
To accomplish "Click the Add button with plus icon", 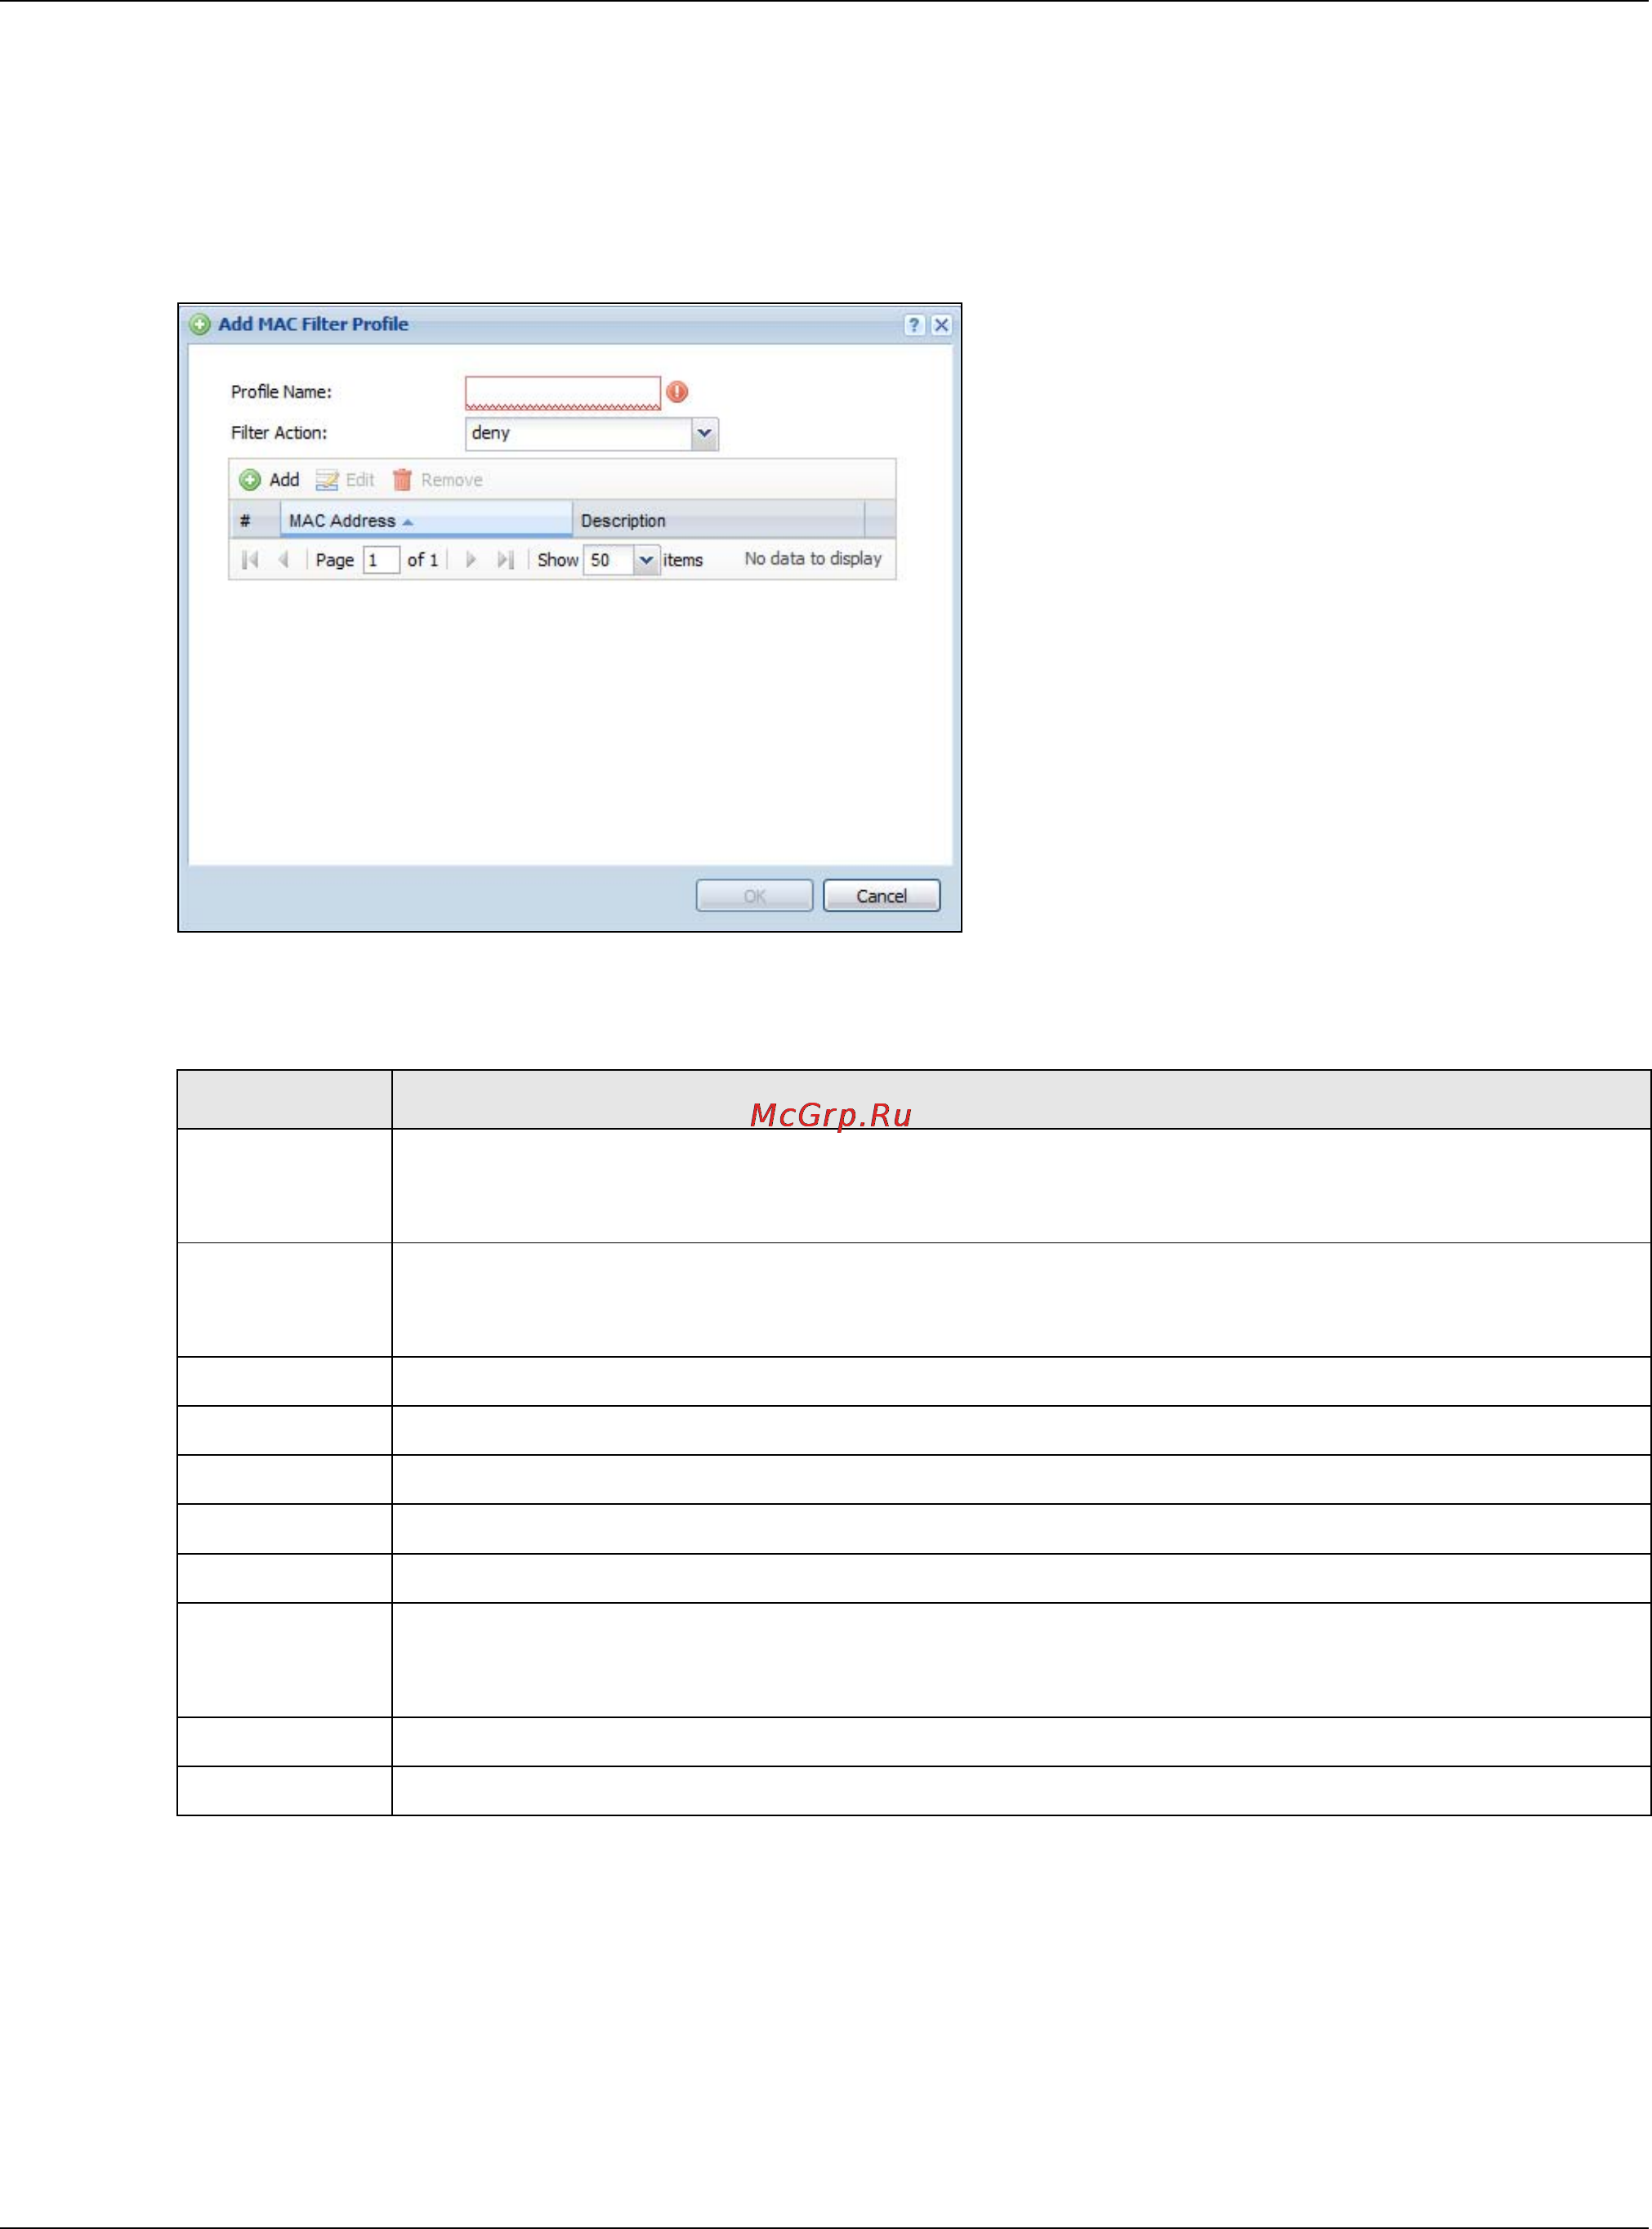I will pyautogui.click(x=270, y=481).
